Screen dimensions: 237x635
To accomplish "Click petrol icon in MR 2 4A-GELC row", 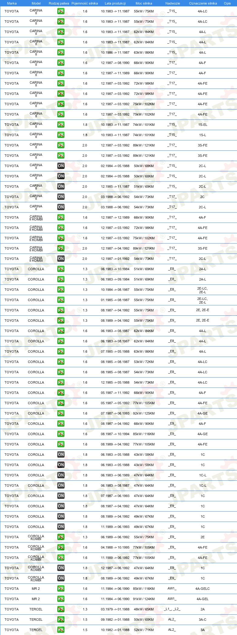I will pos(61,589).
